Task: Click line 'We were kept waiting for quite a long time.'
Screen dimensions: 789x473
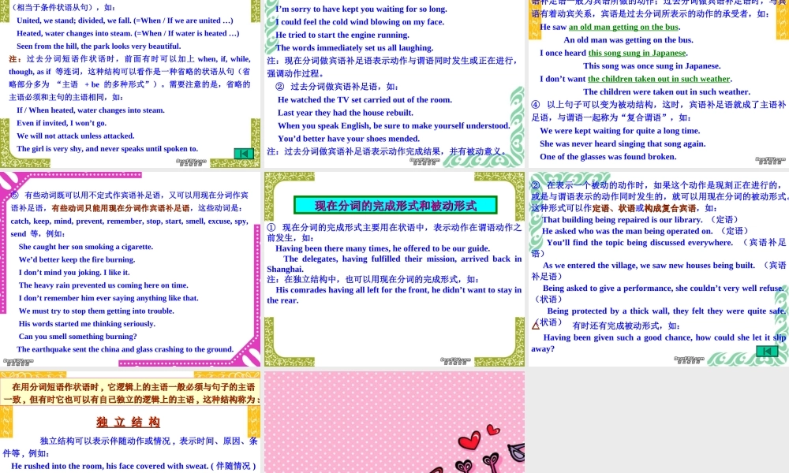Action: click(x=620, y=131)
